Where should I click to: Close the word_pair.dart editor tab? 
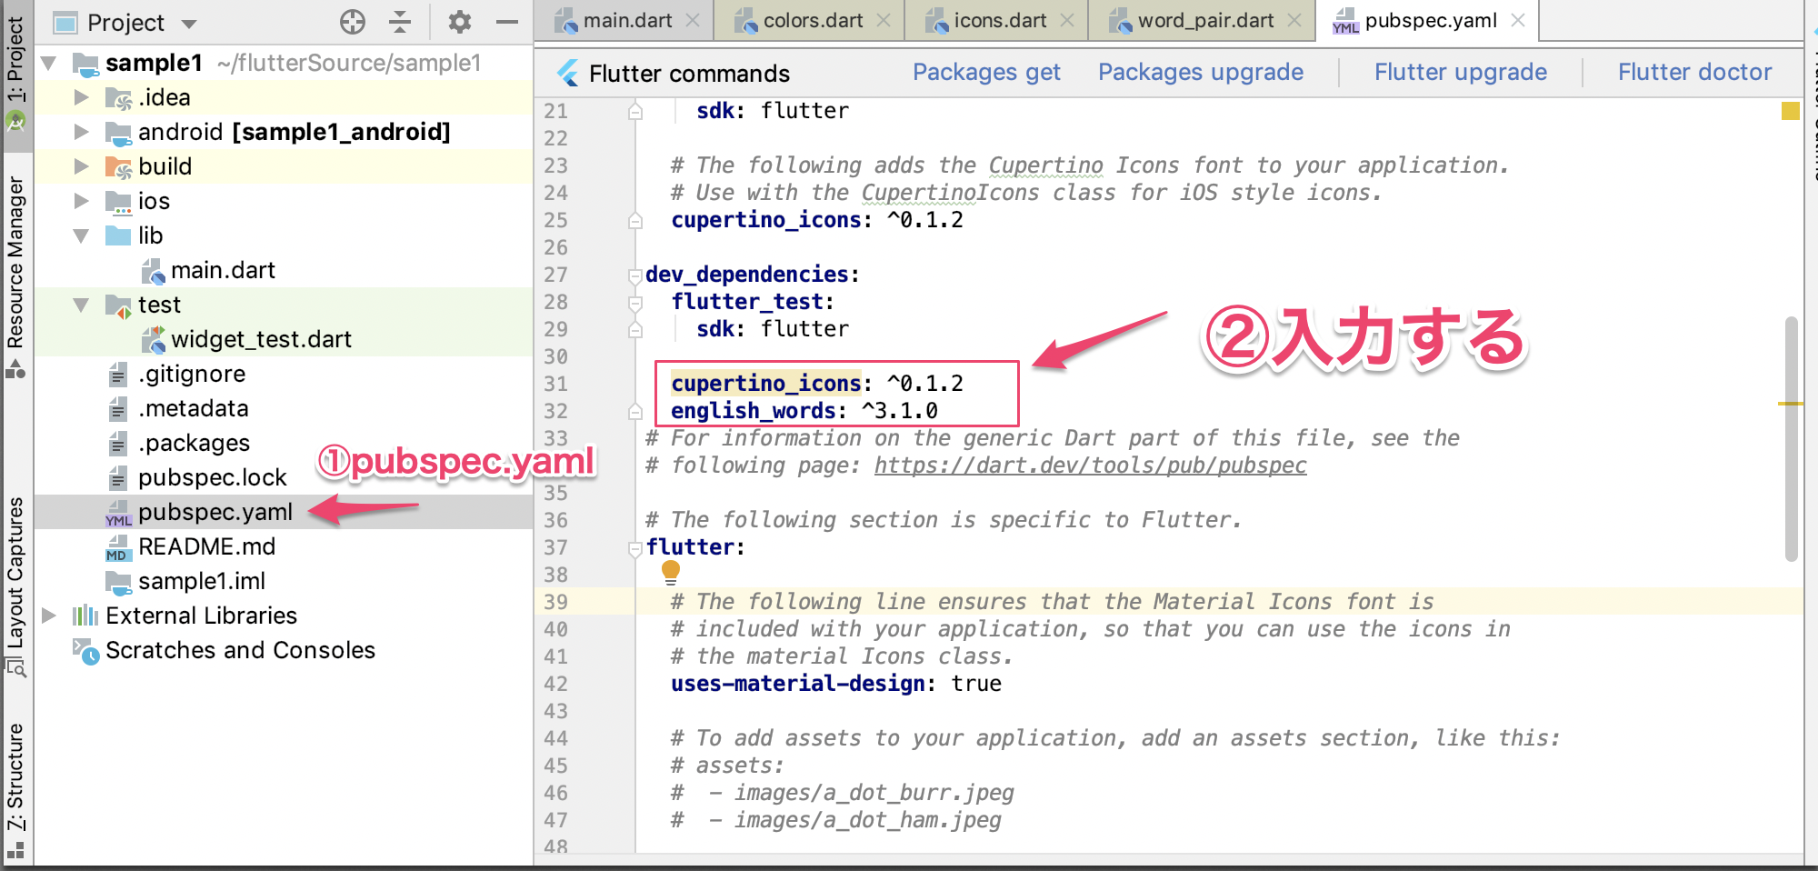pos(1294,20)
